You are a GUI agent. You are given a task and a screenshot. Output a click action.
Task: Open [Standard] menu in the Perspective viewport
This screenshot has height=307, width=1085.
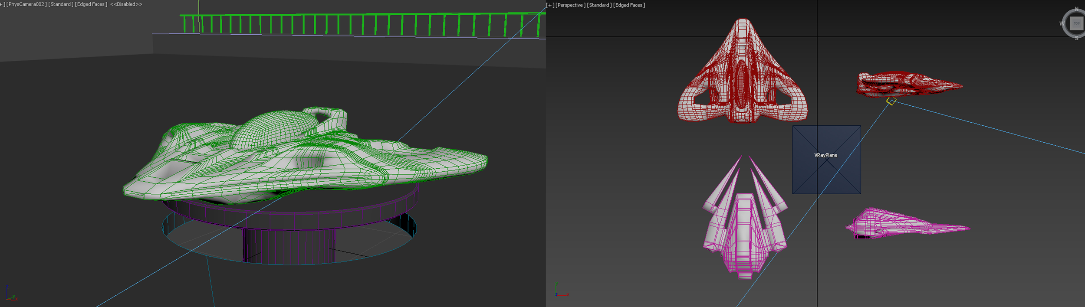pyautogui.click(x=599, y=5)
